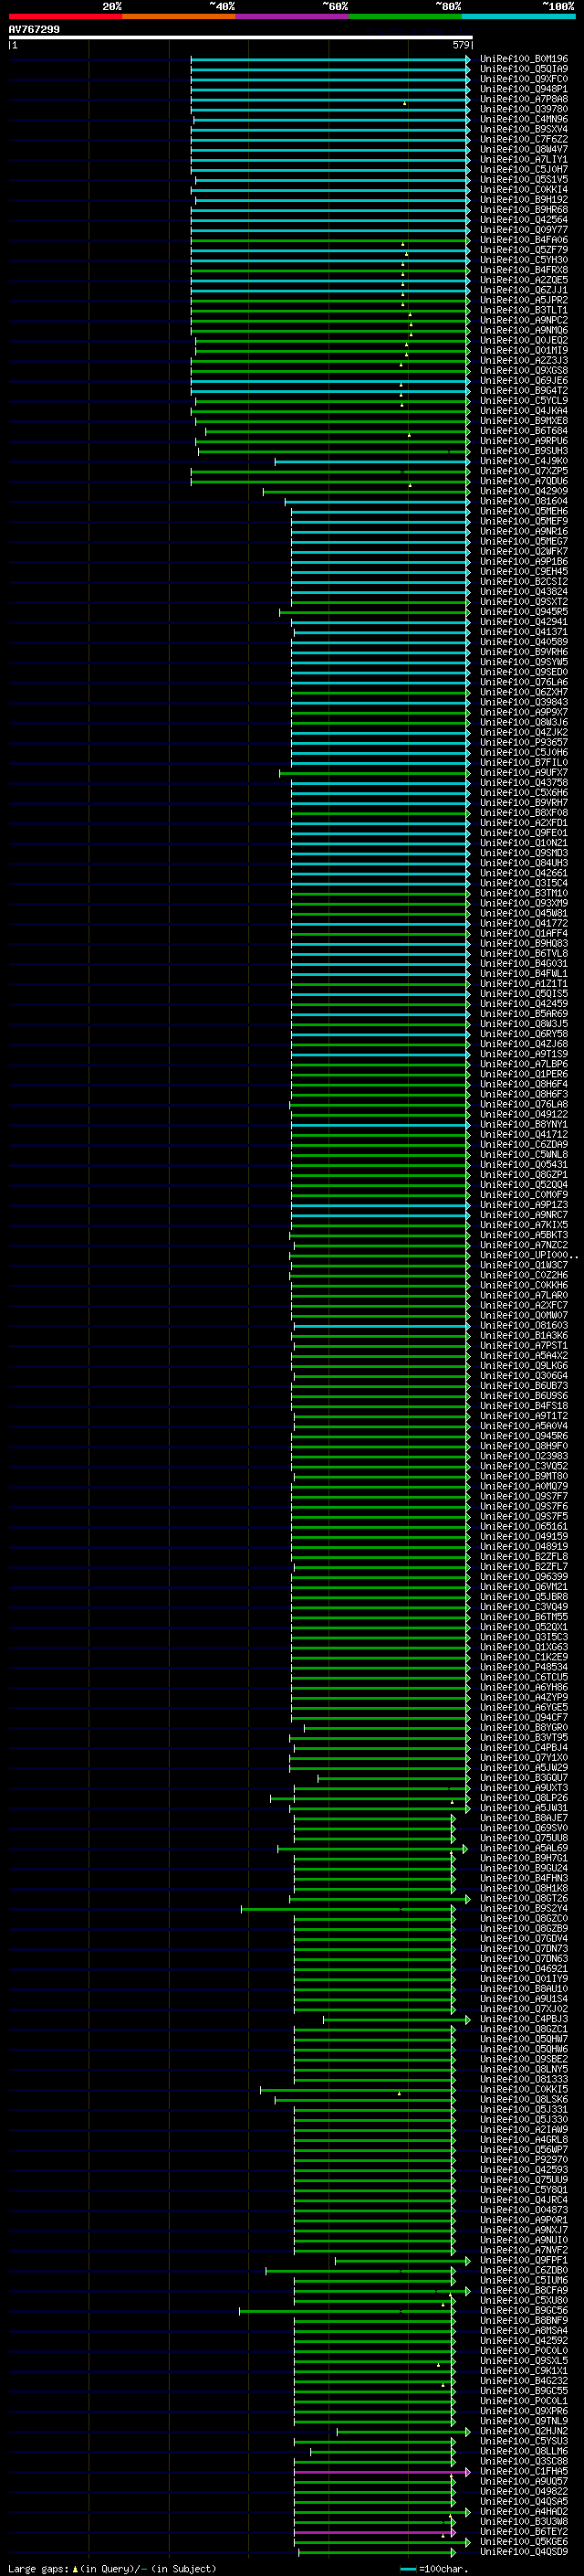The image size is (584, 2576).
Task: Select UniRef100_C4PBJ3 label
Action: 524,2019
